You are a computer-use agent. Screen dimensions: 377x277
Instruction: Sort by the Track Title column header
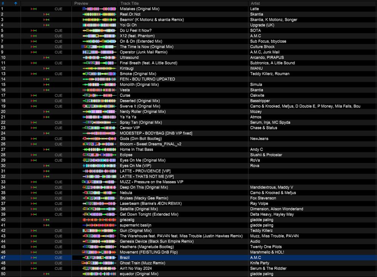coord(129,3)
